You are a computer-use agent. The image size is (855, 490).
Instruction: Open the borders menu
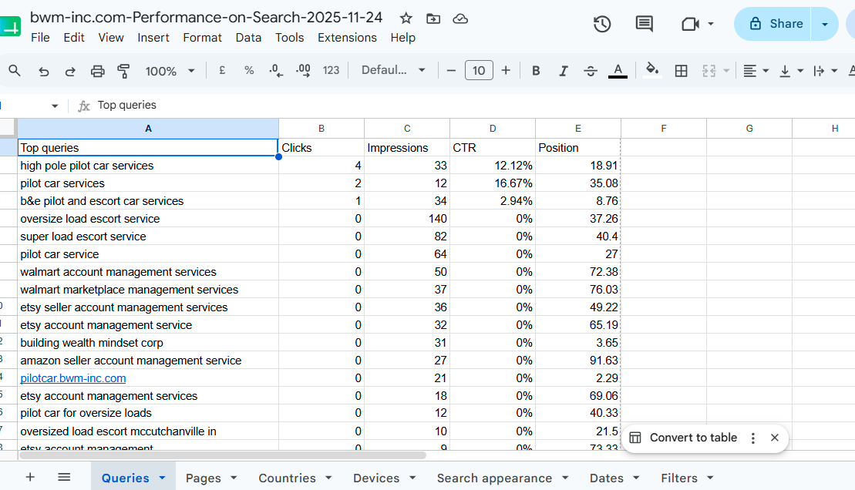[x=681, y=71]
